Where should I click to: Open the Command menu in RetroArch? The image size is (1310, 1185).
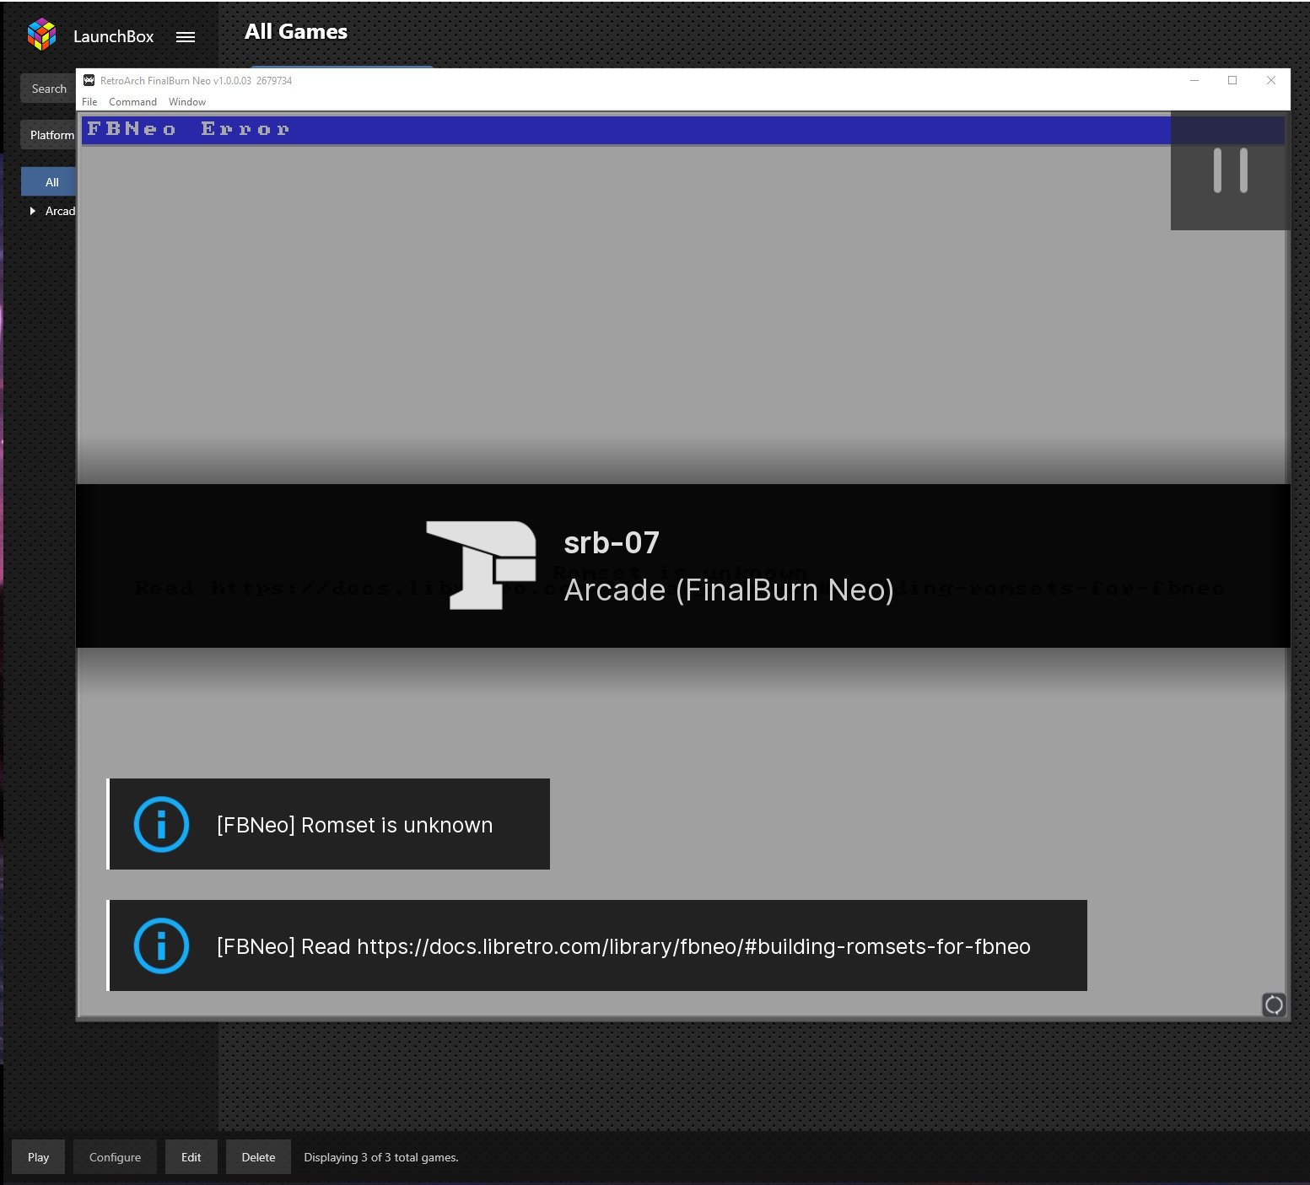132,102
